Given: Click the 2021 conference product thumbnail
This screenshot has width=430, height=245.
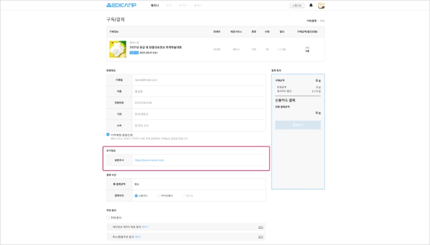Looking at the screenshot, I should click(118, 49).
